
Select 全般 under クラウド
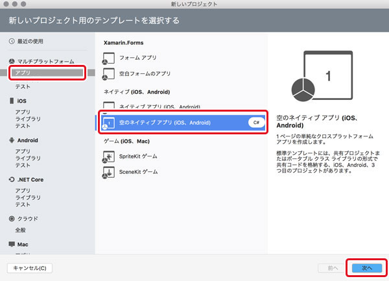(20, 230)
